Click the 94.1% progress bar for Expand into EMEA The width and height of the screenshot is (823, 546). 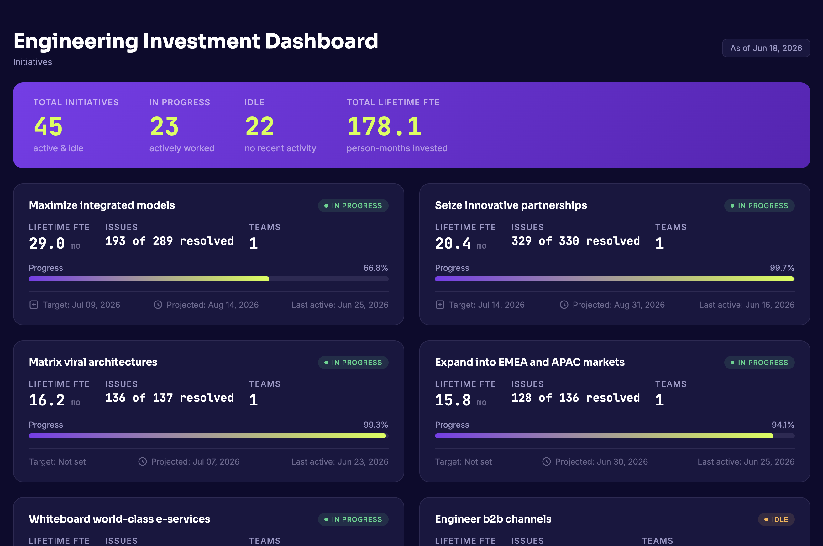click(615, 435)
